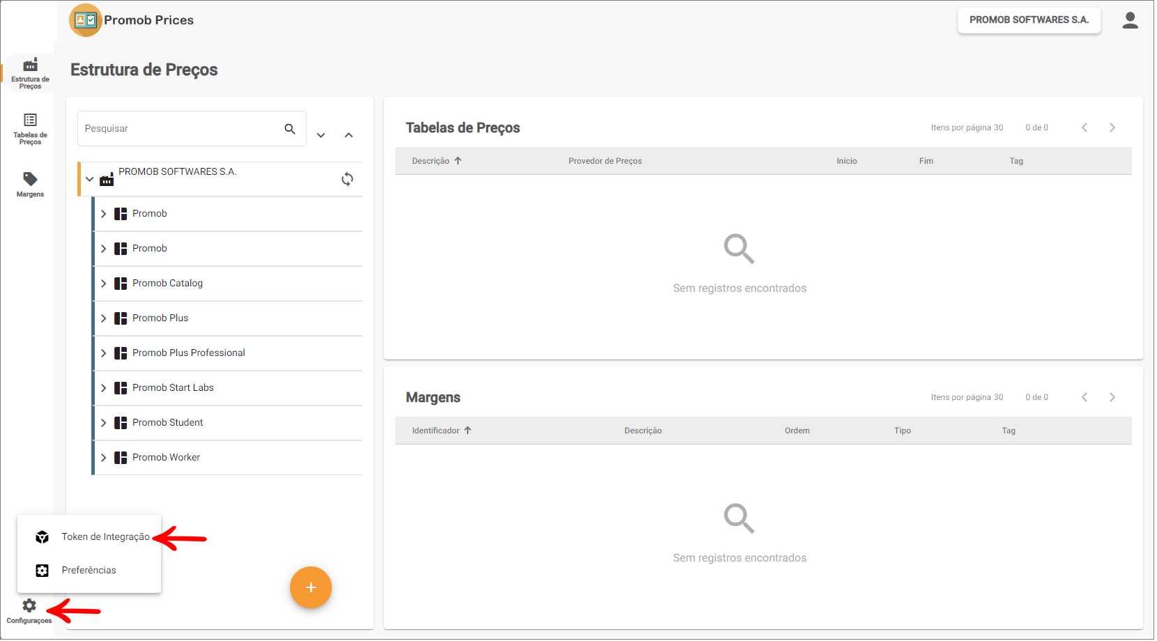Click the Promob Prices logo
The image size is (1157, 641).
point(86,20)
